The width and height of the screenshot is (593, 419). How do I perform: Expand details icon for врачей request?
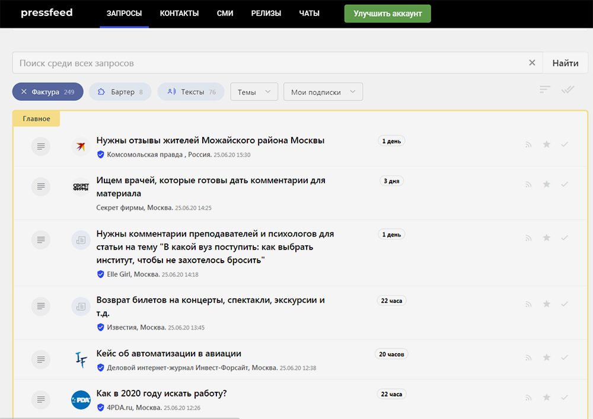coord(41,187)
